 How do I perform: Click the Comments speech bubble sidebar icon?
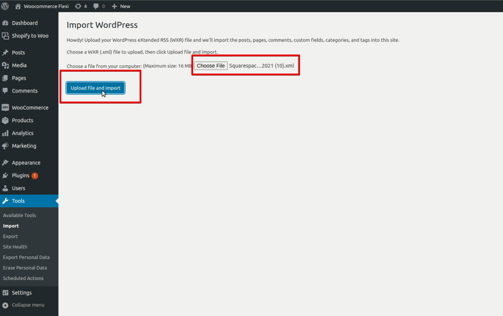click(x=5, y=91)
